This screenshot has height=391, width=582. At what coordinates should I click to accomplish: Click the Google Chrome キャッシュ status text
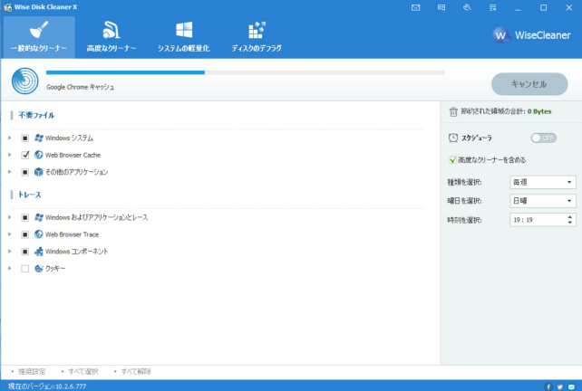tap(80, 87)
